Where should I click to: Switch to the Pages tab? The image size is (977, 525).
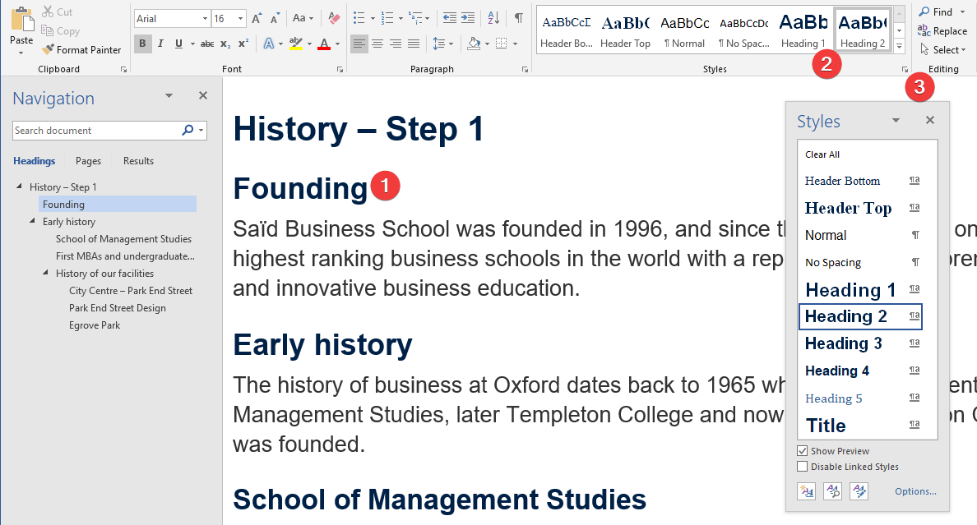(89, 161)
